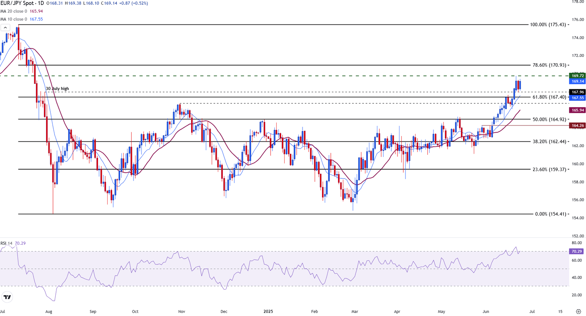Click the '30 July high' annotation text
This screenshot has width=586, height=316.
[x=57, y=89]
